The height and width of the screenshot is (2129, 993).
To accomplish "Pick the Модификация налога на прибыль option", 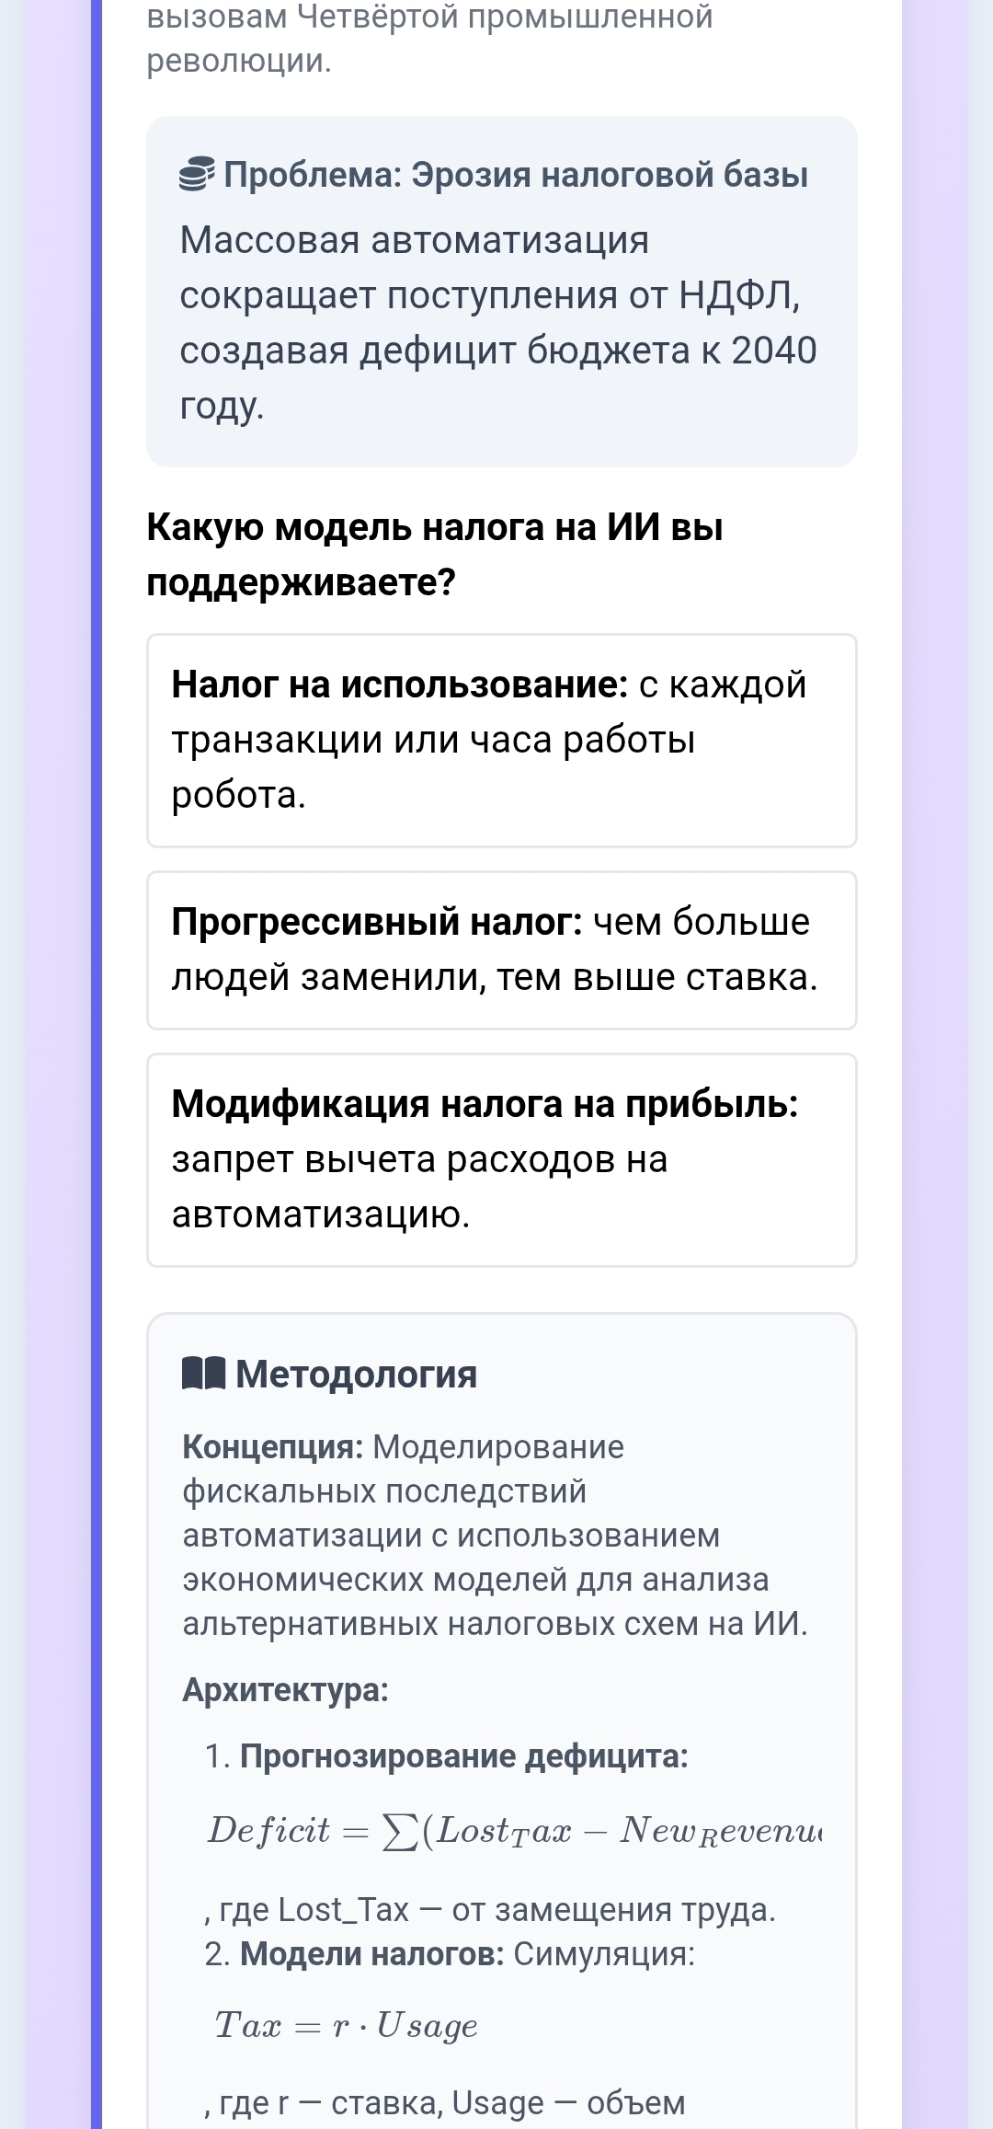I will (501, 1159).
